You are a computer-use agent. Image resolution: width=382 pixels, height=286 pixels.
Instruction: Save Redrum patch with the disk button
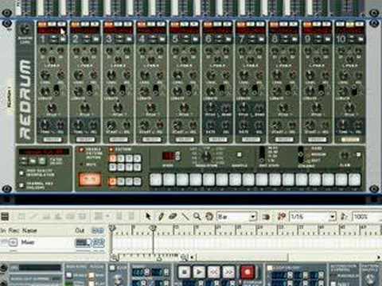pos(42,160)
